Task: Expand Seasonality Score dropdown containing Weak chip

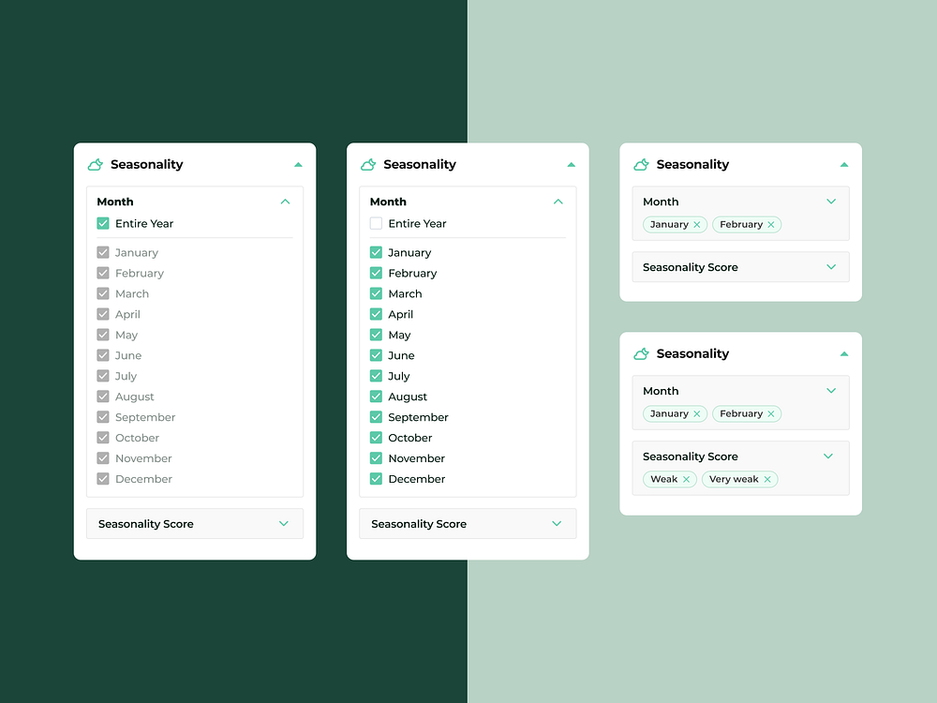Action: point(828,456)
